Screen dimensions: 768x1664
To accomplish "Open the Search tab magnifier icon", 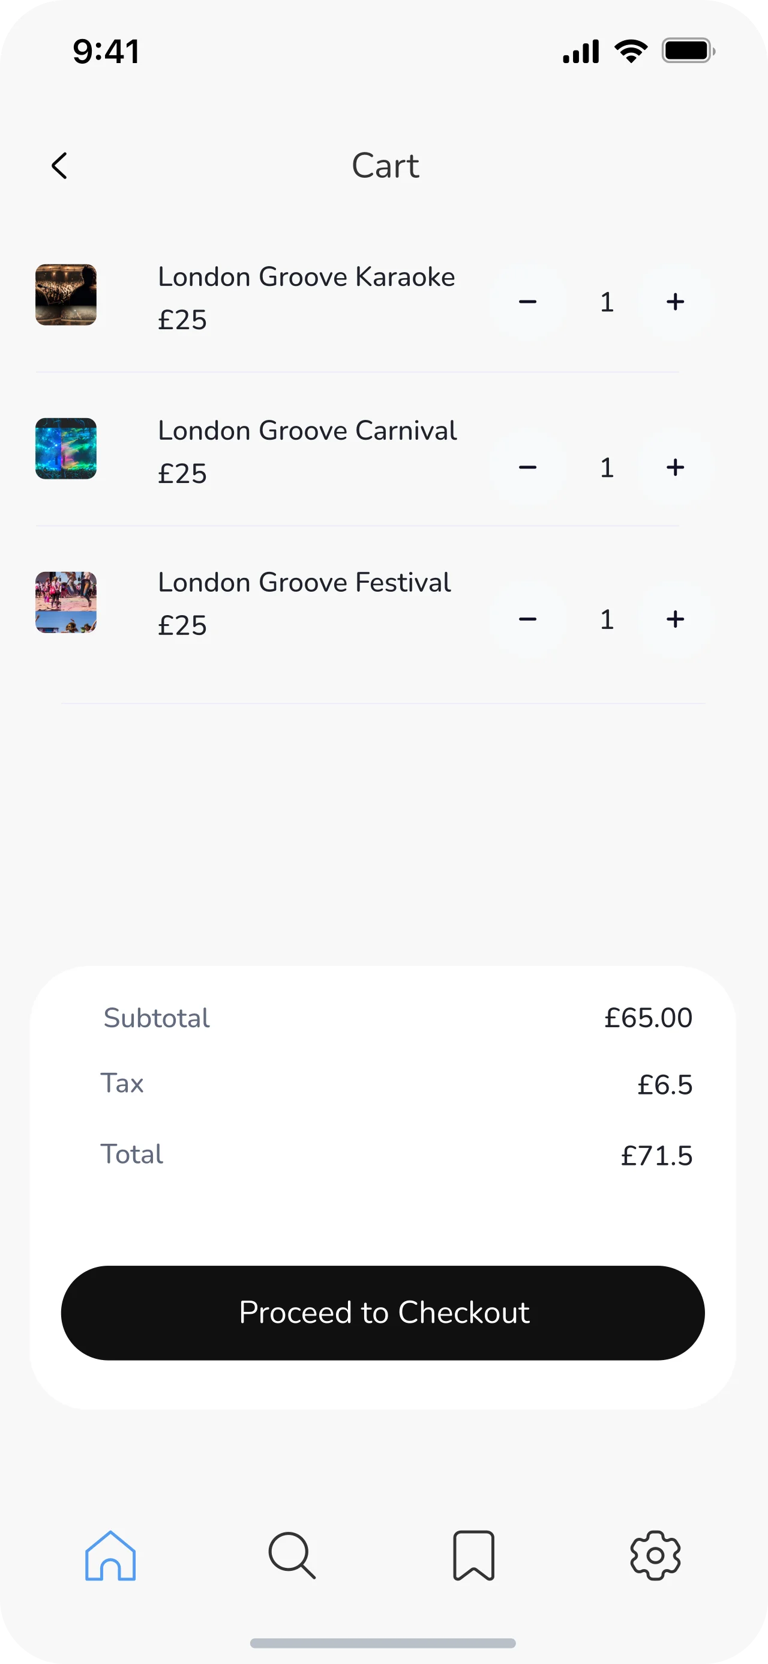I will click(292, 1555).
